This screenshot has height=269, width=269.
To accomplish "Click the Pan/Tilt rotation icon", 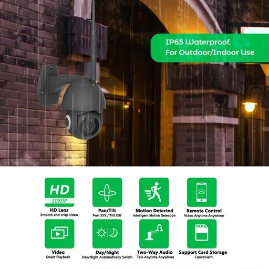I will pyautogui.click(x=107, y=192).
